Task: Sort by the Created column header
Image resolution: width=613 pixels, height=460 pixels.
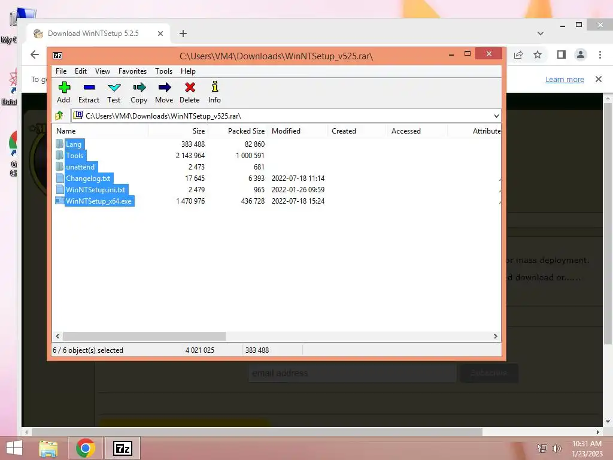Action: [x=357, y=131]
